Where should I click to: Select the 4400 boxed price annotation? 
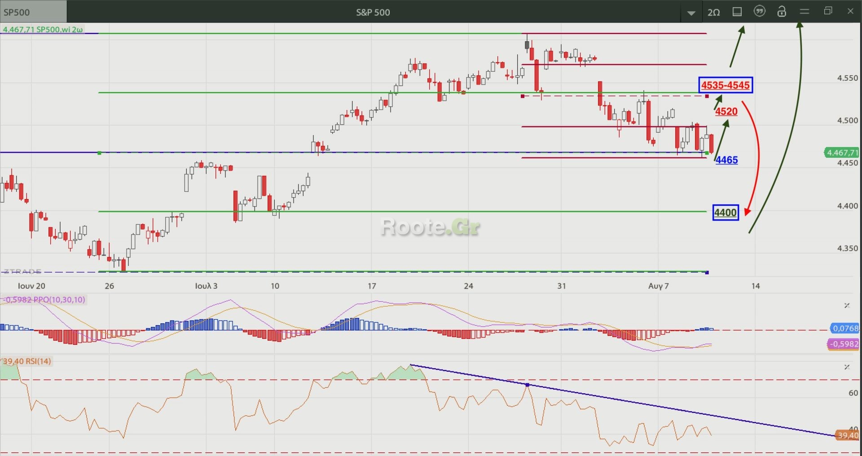(x=726, y=213)
